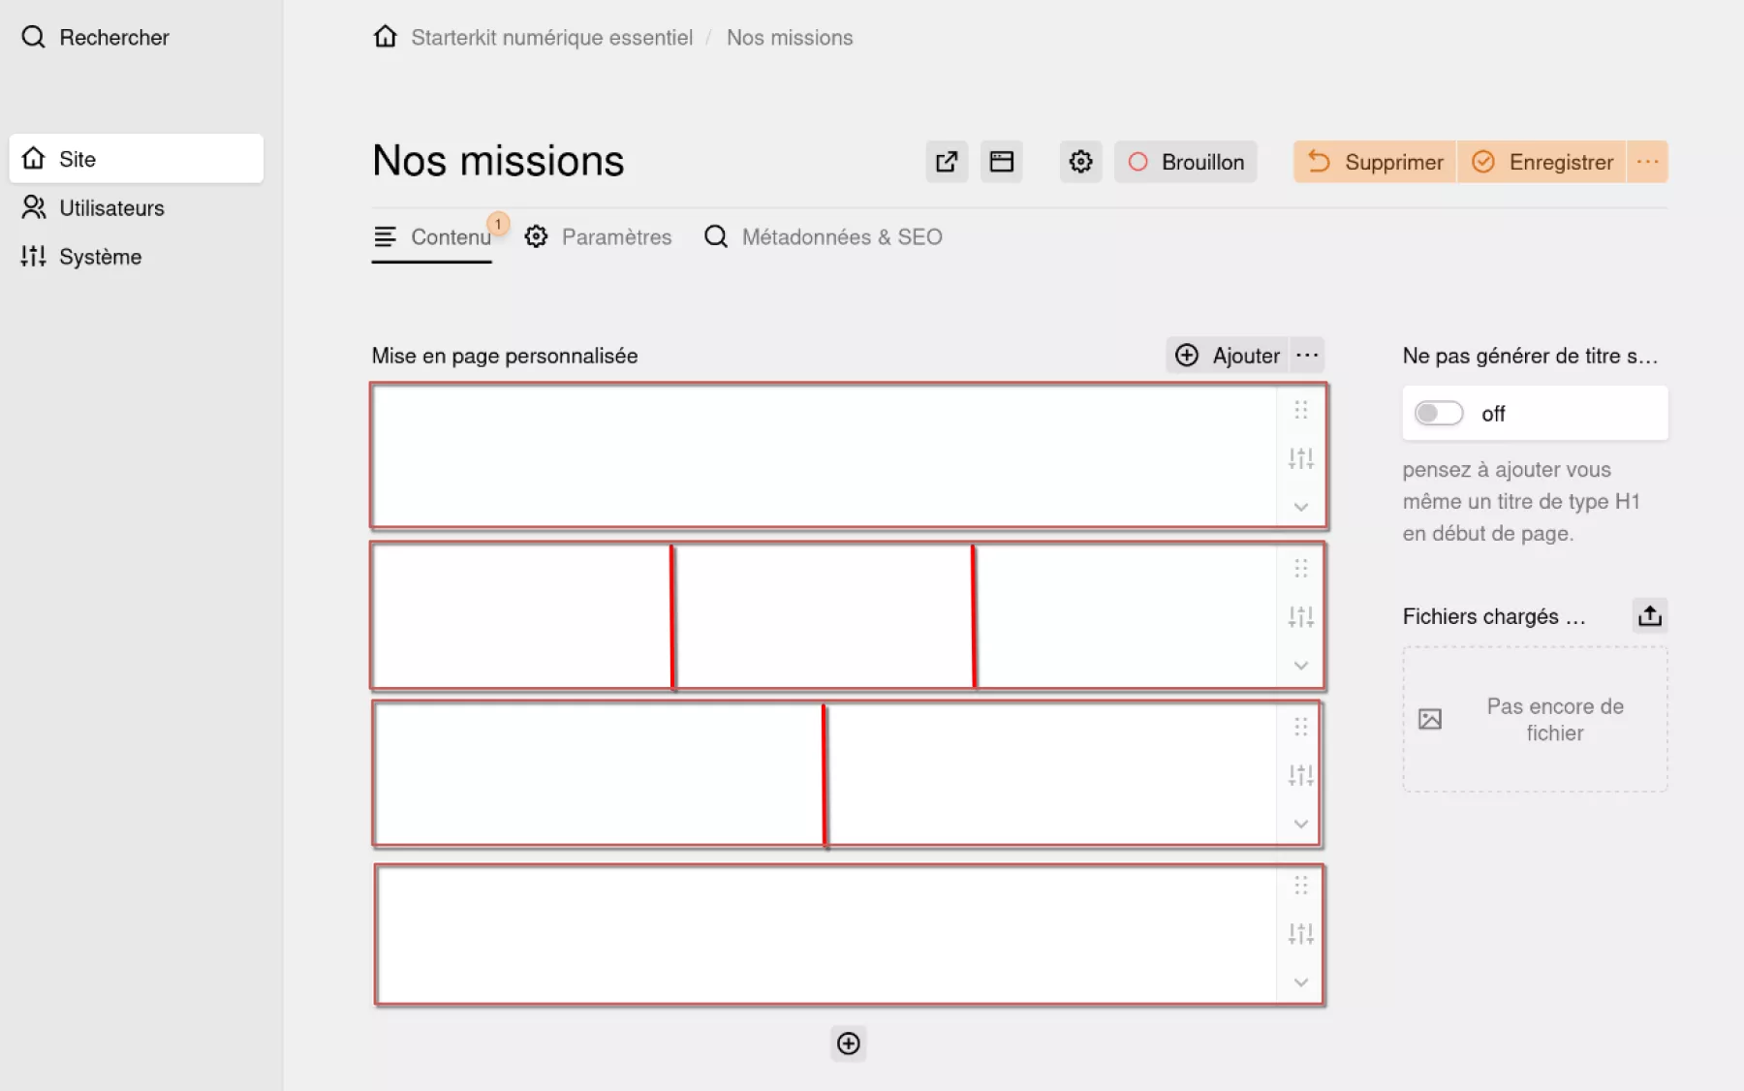
Task: Switch to the Paramètres tab
Action: [x=598, y=237]
